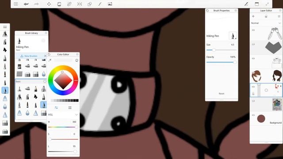This screenshot has height=159, width=283.
Task: Click the Luminance slider in Color Editor
Action: click(63, 151)
